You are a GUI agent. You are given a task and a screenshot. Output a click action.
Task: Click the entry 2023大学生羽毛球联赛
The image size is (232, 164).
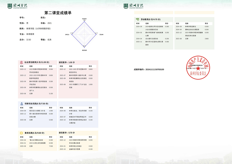pyautogui.click(x=37, y=143)
